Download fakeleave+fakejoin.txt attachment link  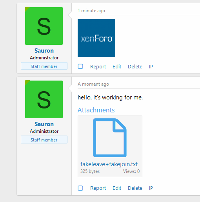tap(109, 164)
